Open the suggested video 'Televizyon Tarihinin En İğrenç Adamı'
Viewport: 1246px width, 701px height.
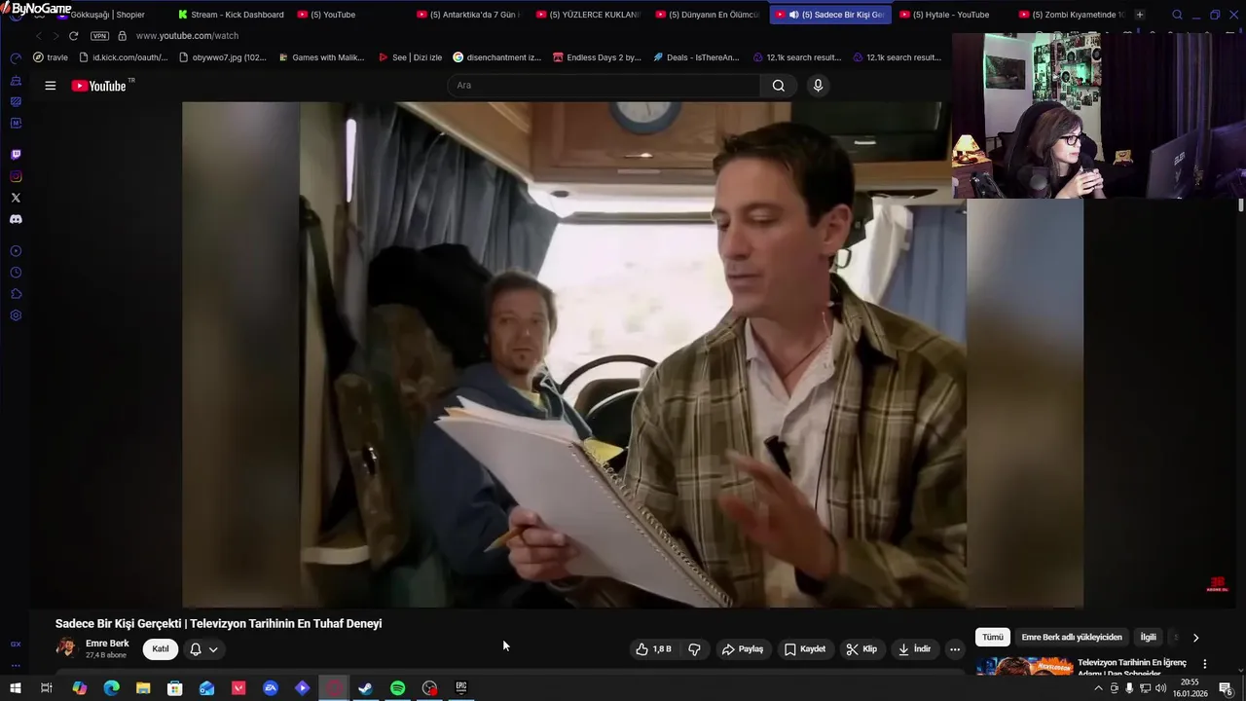[x=1132, y=668]
